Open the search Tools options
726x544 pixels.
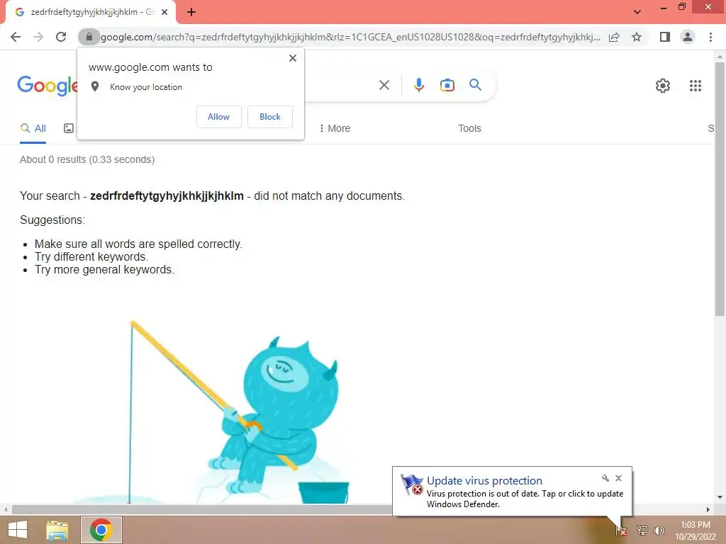(x=469, y=129)
